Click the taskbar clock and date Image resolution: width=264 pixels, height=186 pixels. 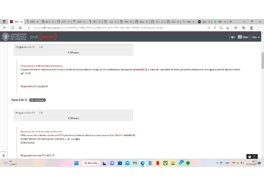point(251,163)
